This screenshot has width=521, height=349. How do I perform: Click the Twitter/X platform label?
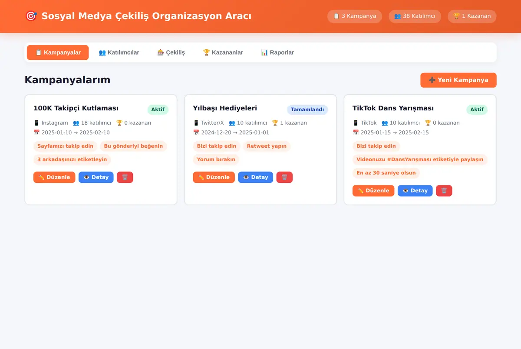tap(208, 123)
